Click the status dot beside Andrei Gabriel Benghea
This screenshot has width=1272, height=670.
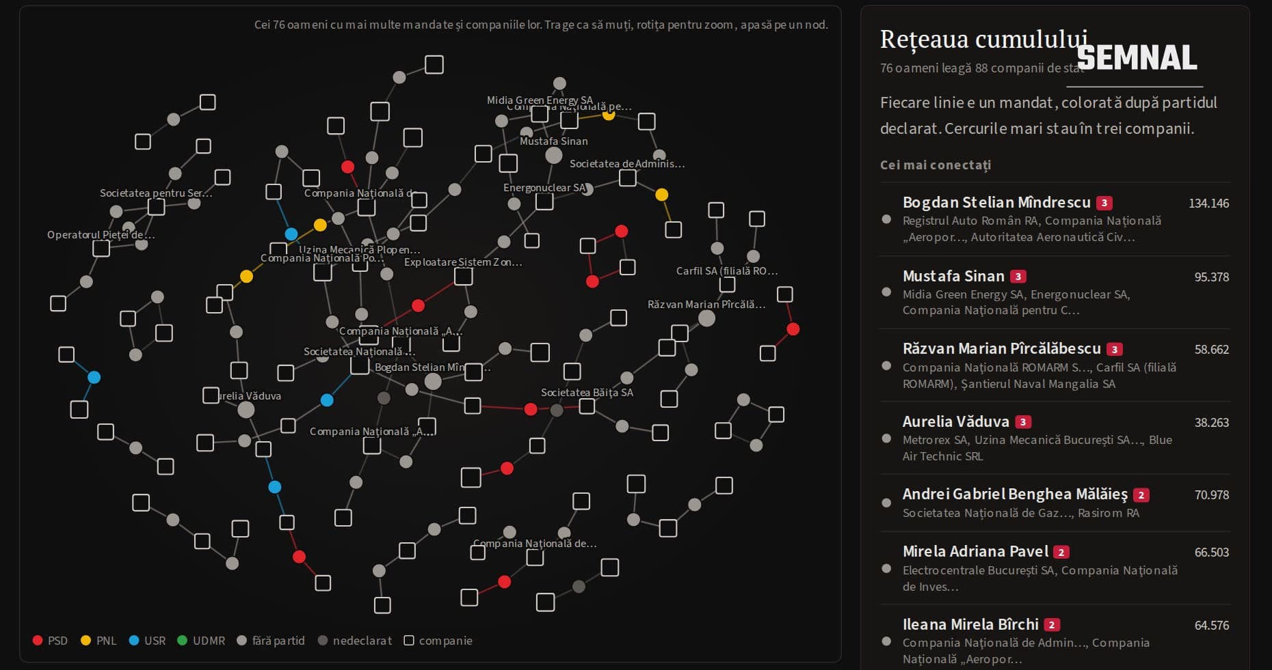[x=886, y=503]
